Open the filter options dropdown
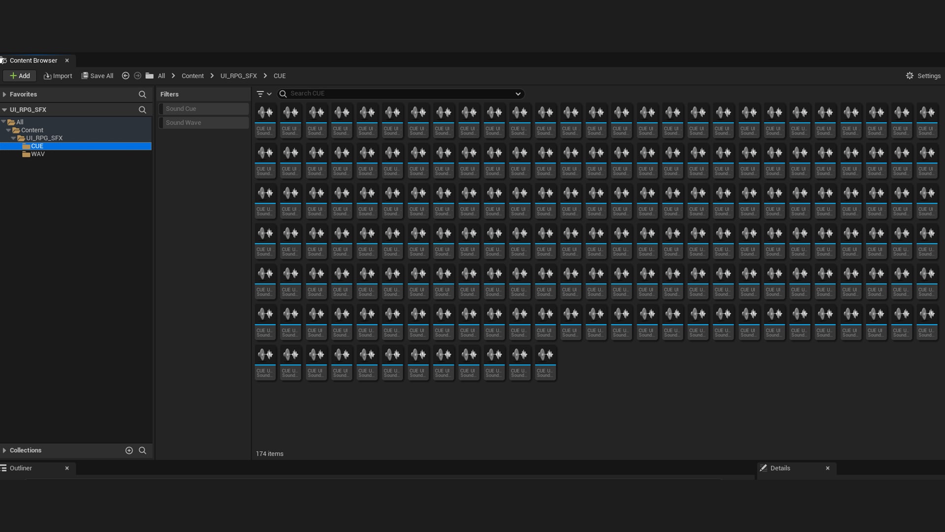This screenshot has width=945, height=532. point(264,94)
